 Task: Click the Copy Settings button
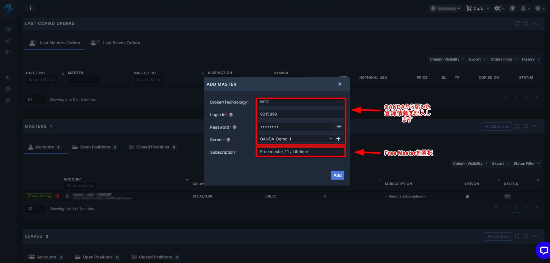[x=39, y=196]
